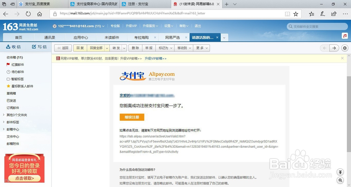Click the site lock icon

coord(55,14)
